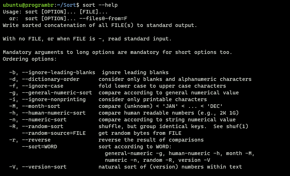Click the --ignore-nonprinting option

tap(54, 99)
